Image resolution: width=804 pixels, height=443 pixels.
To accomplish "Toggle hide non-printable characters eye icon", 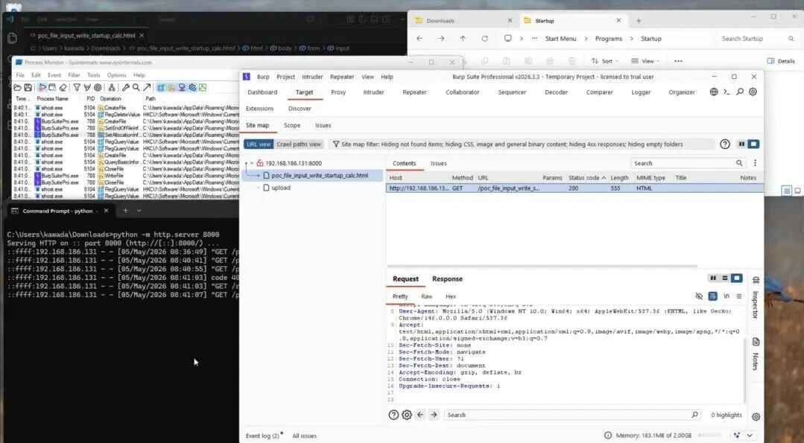I will [x=699, y=296].
